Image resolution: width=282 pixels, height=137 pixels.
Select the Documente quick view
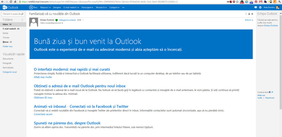click(8, 59)
